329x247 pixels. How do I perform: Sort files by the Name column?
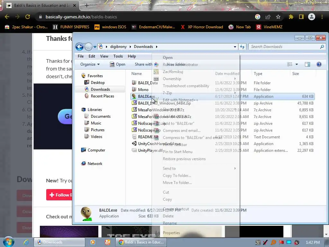tap(137, 74)
